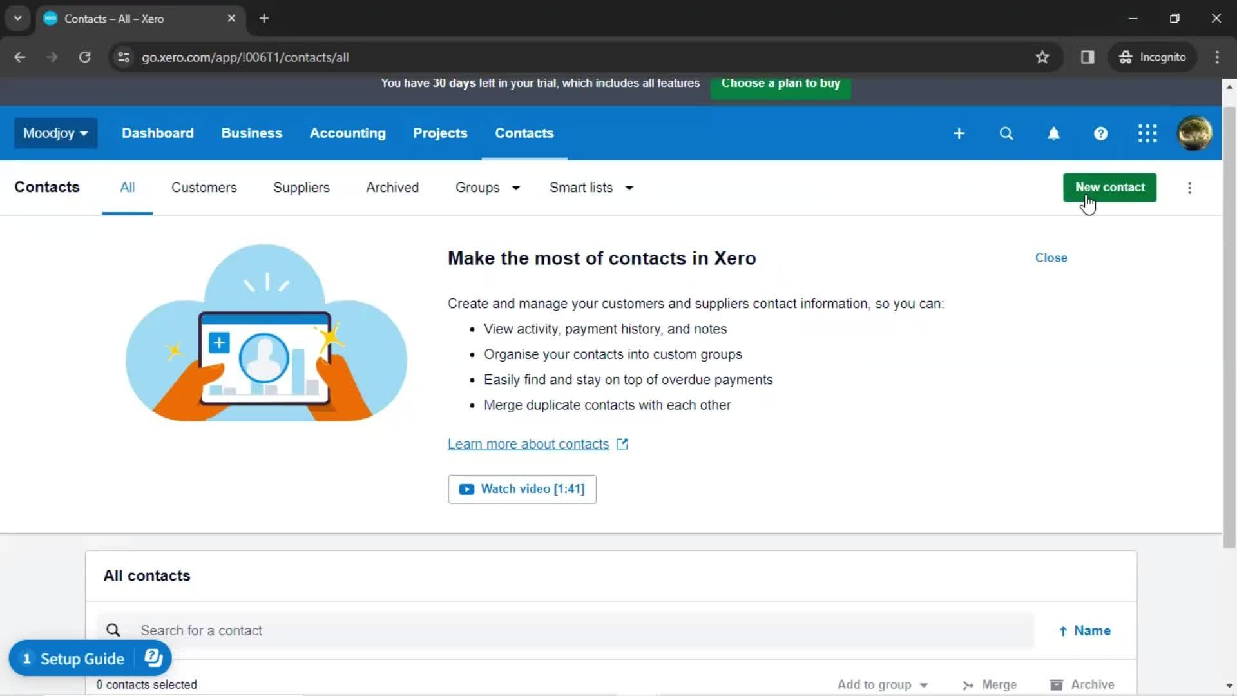Open the Xero apps grid icon
Viewport: 1237px width, 696px height.
(x=1147, y=133)
